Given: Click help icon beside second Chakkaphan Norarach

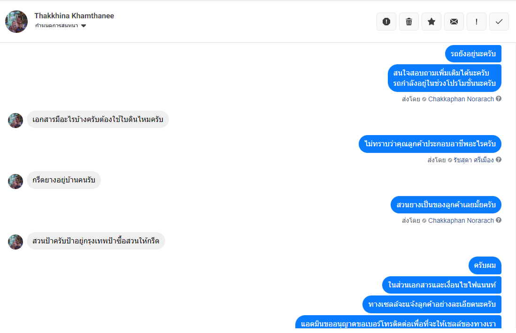Looking at the screenshot, I should 499,220.
